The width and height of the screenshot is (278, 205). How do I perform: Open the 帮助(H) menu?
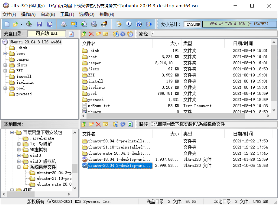107,14
